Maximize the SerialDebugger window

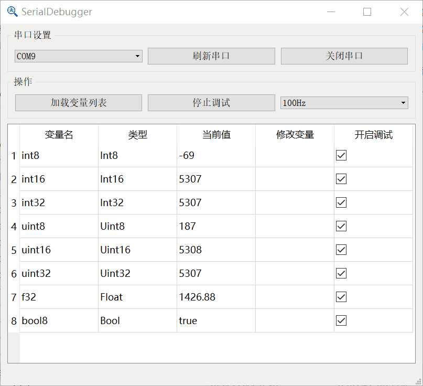(367, 12)
